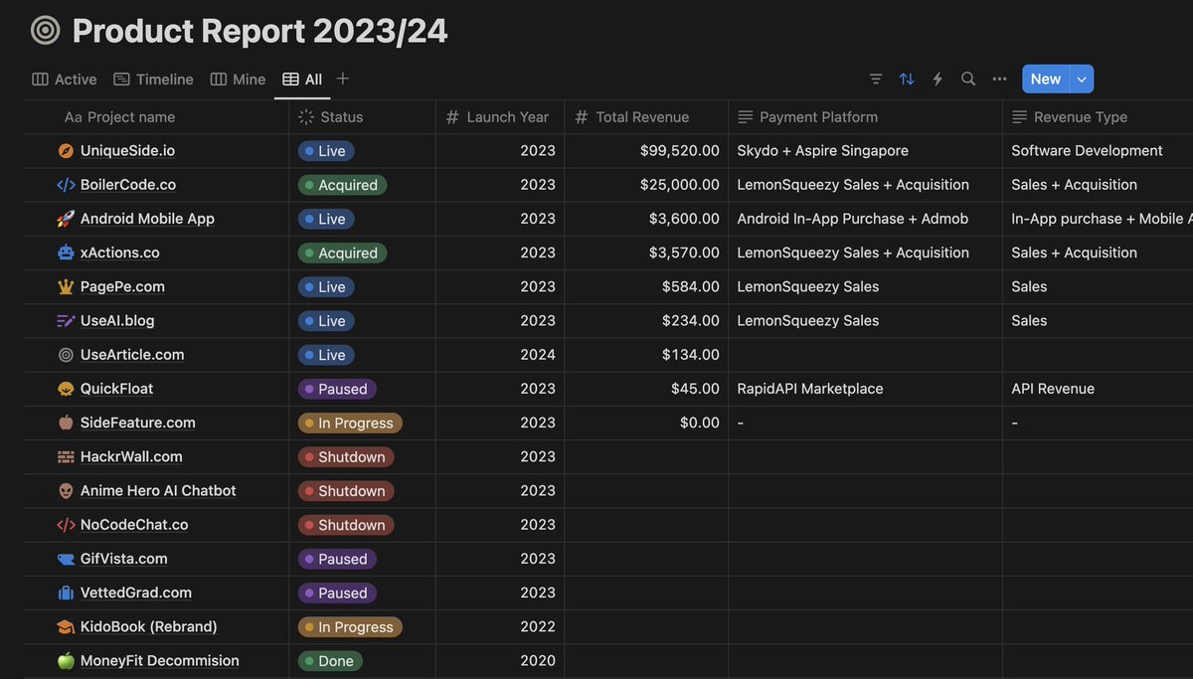
Task: Click the Done status of MoneyFit Decommision
Action: click(331, 661)
